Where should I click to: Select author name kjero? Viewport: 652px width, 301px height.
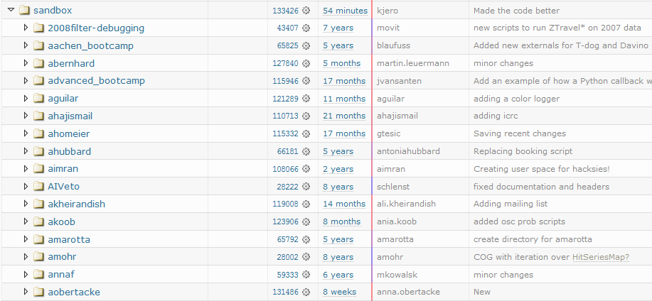[387, 11]
